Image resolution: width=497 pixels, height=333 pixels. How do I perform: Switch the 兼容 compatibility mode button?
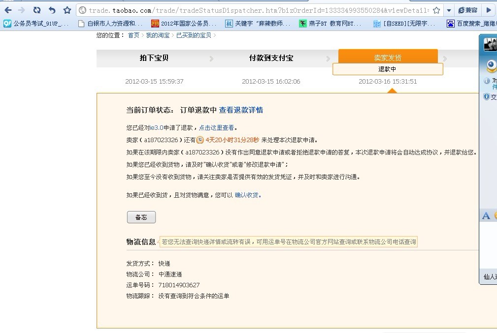click(x=468, y=10)
